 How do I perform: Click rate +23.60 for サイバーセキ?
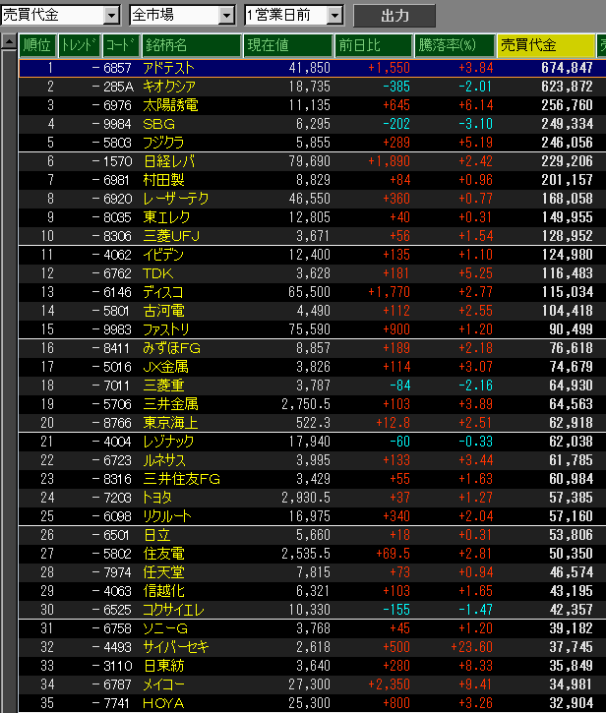pos(472,647)
